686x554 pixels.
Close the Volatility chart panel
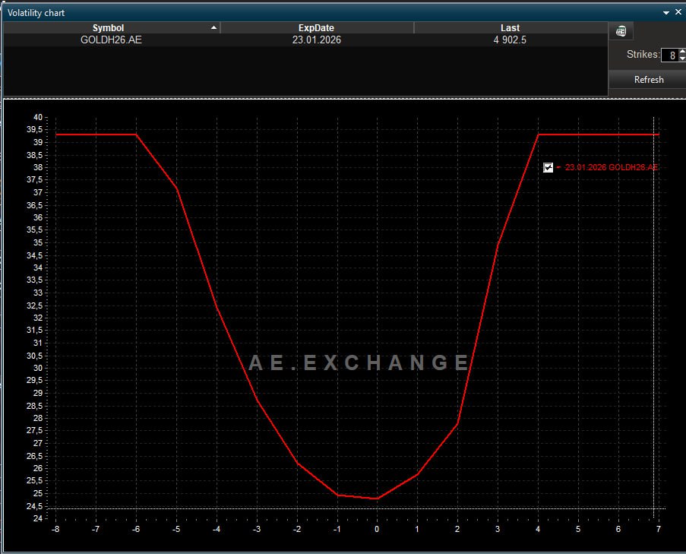coord(678,13)
